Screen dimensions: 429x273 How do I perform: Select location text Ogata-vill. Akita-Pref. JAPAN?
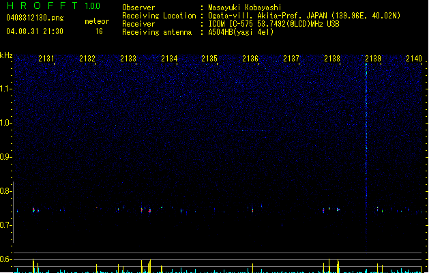click(x=269, y=16)
